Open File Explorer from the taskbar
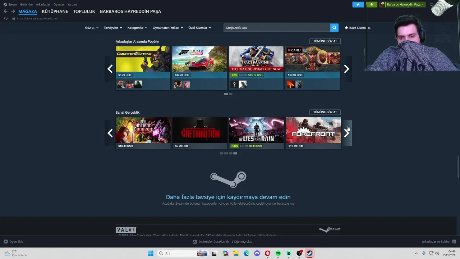This screenshot has height=259, width=460. click(236, 253)
